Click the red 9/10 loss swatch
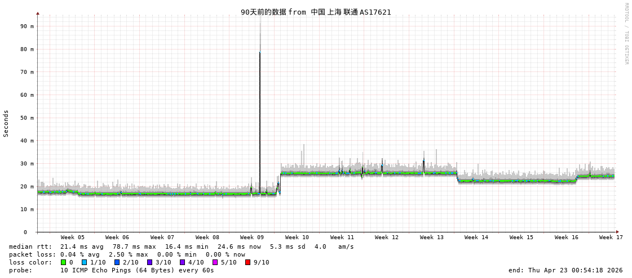The height and width of the screenshot is (278, 632). (x=248, y=262)
